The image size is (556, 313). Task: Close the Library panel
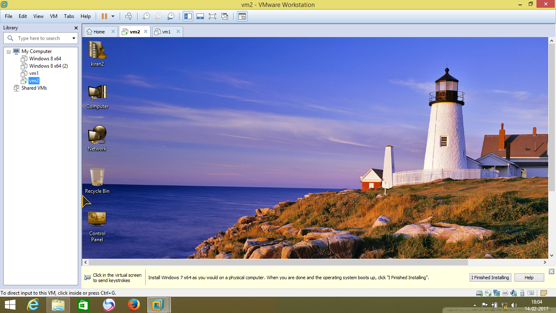tap(76, 28)
